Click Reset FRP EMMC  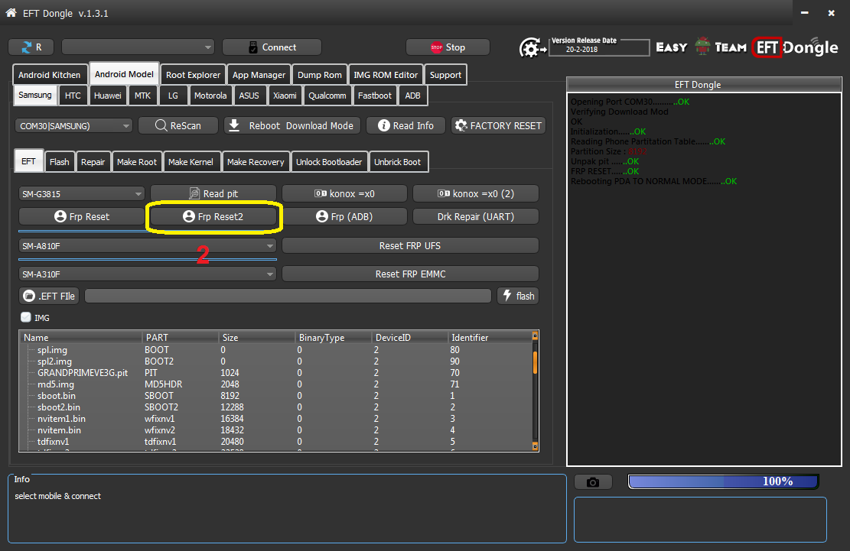(x=410, y=274)
